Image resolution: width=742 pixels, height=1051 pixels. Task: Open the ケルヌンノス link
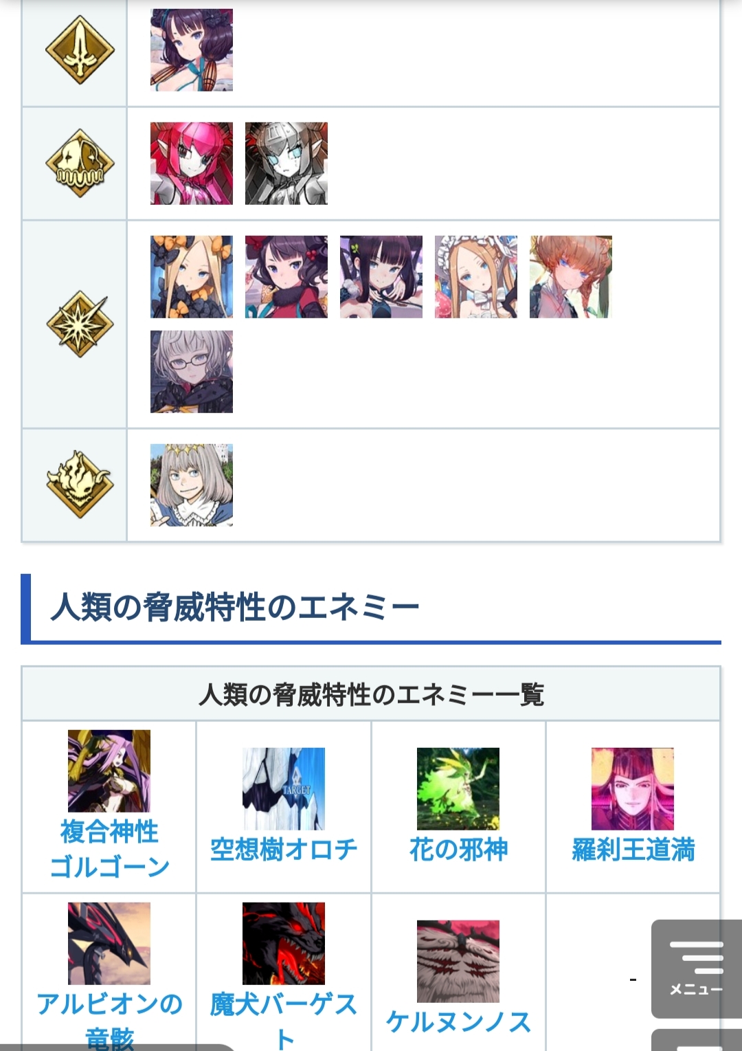[458, 1022]
